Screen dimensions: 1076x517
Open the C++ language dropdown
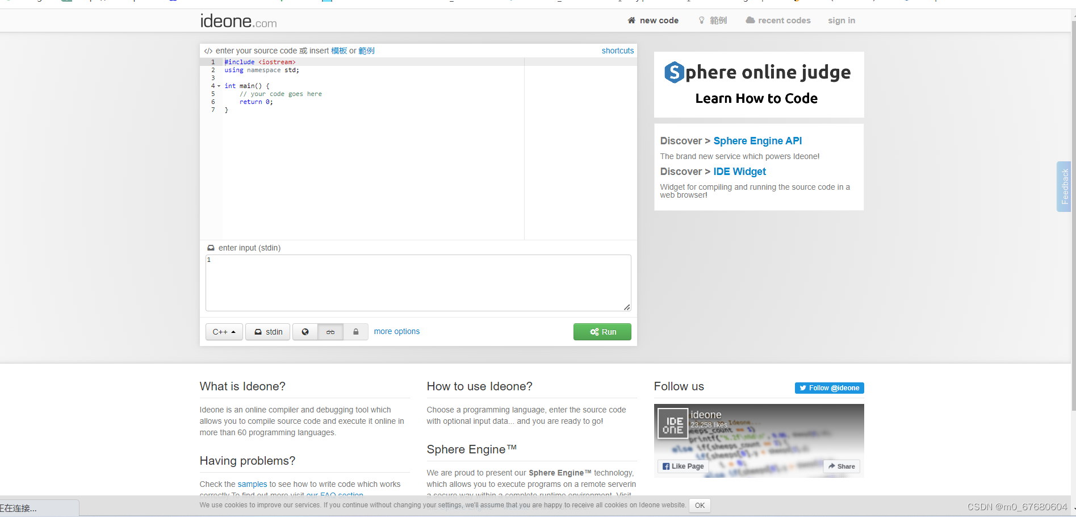[224, 332]
